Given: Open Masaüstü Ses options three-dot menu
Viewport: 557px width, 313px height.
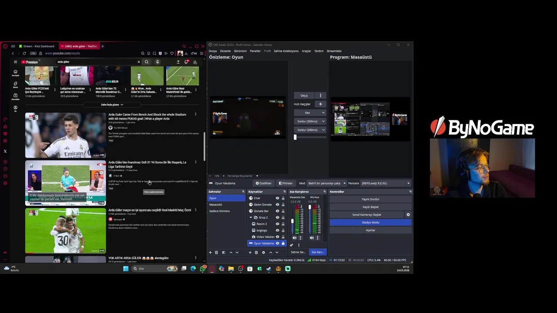Looking at the screenshot, I should tap(300, 238).
